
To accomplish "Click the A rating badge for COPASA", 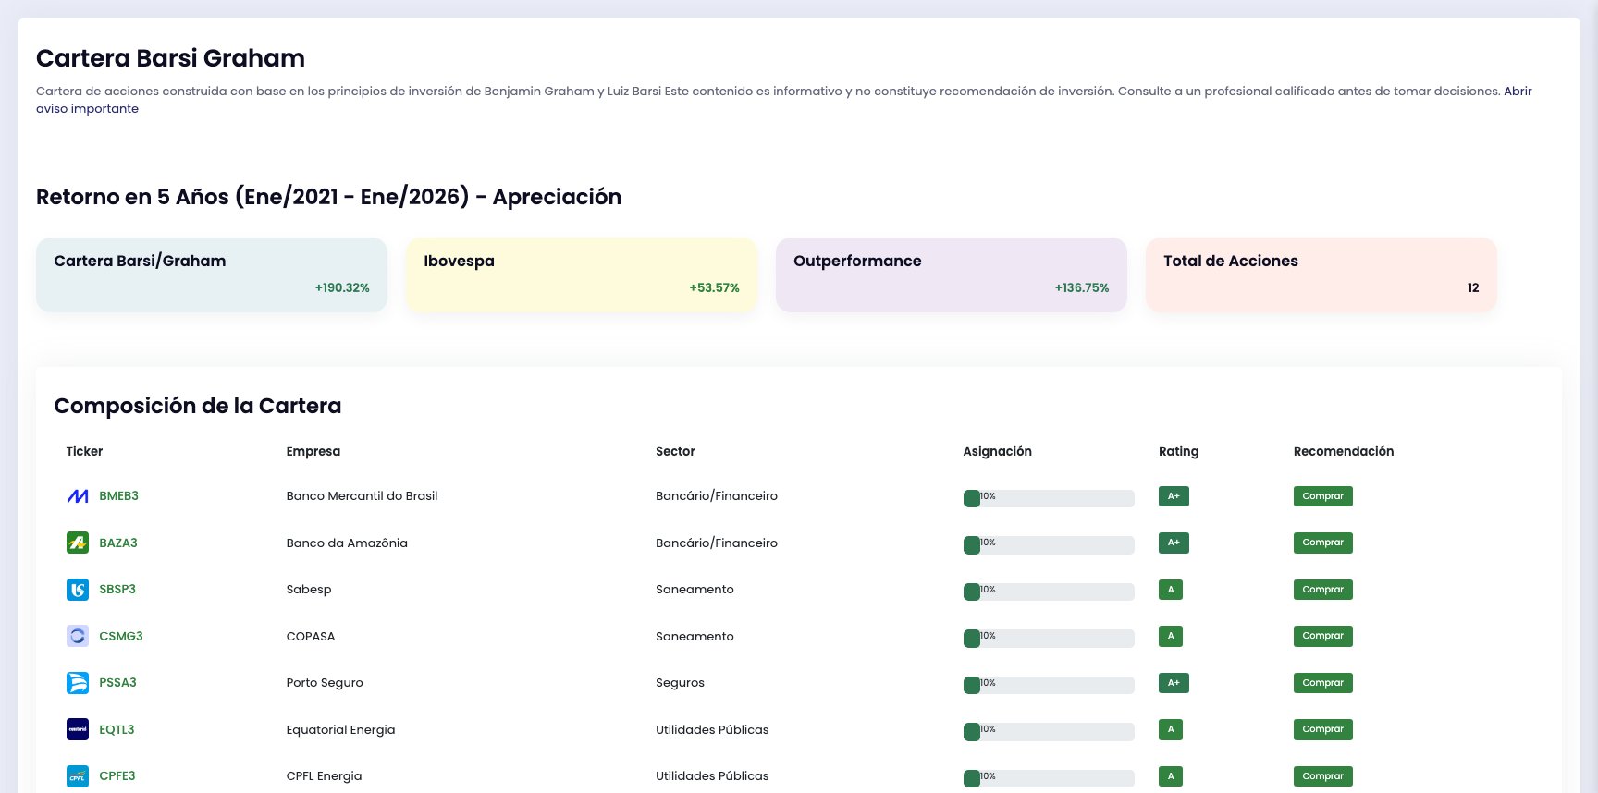I will click(1171, 636).
